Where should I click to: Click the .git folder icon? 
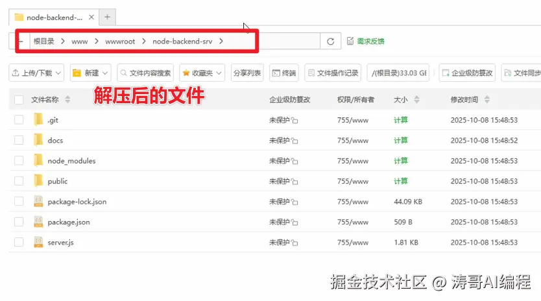pyautogui.click(x=38, y=120)
